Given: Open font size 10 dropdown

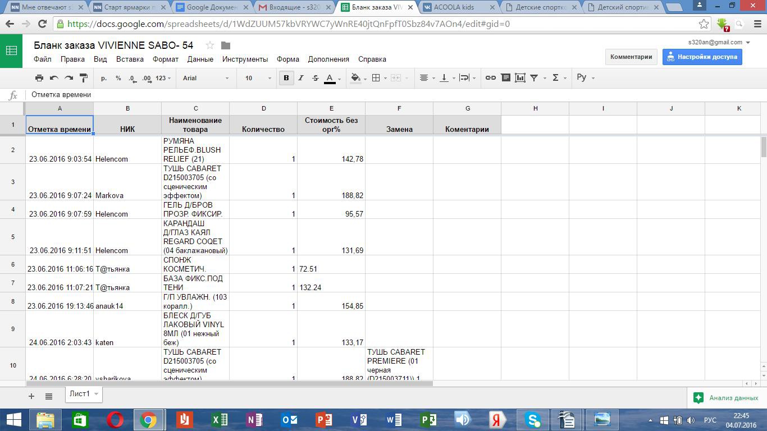Looking at the screenshot, I should coord(258,78).
